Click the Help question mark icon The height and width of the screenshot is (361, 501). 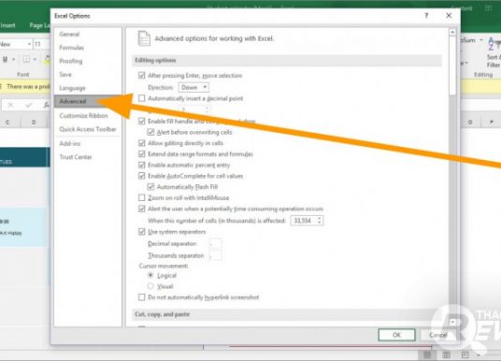pyautogui.click(x=426, y=15)
